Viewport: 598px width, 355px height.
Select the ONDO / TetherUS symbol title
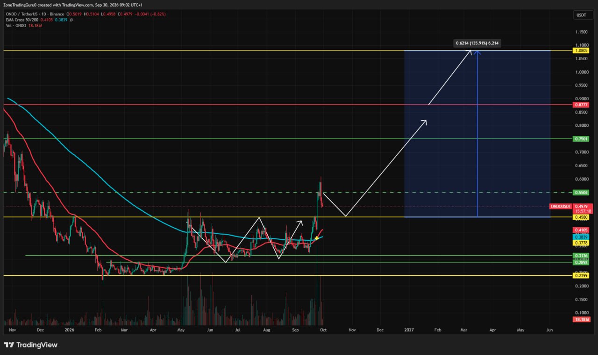[22, 14]
